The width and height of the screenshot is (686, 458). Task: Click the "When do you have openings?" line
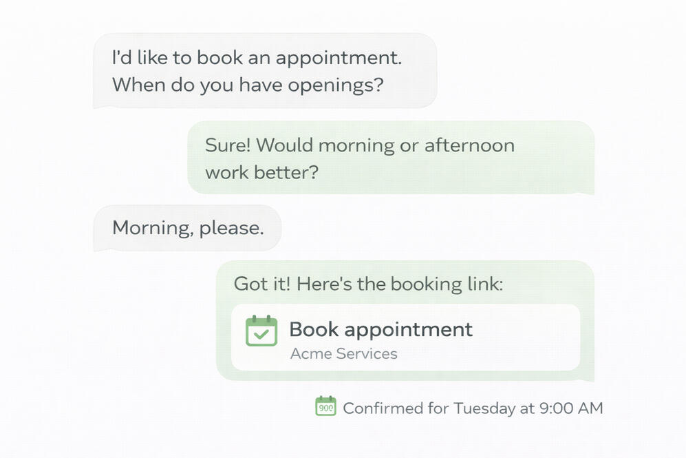247,85
